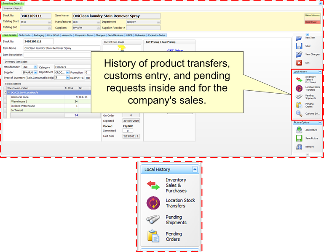Open the Price / Cost tab
The width and height of the screenshot is (324, 252).
pos(53,35)
